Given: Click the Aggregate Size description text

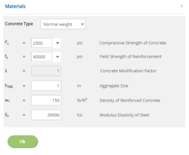Looking at the screenshot, I should (x=114, y=86).
